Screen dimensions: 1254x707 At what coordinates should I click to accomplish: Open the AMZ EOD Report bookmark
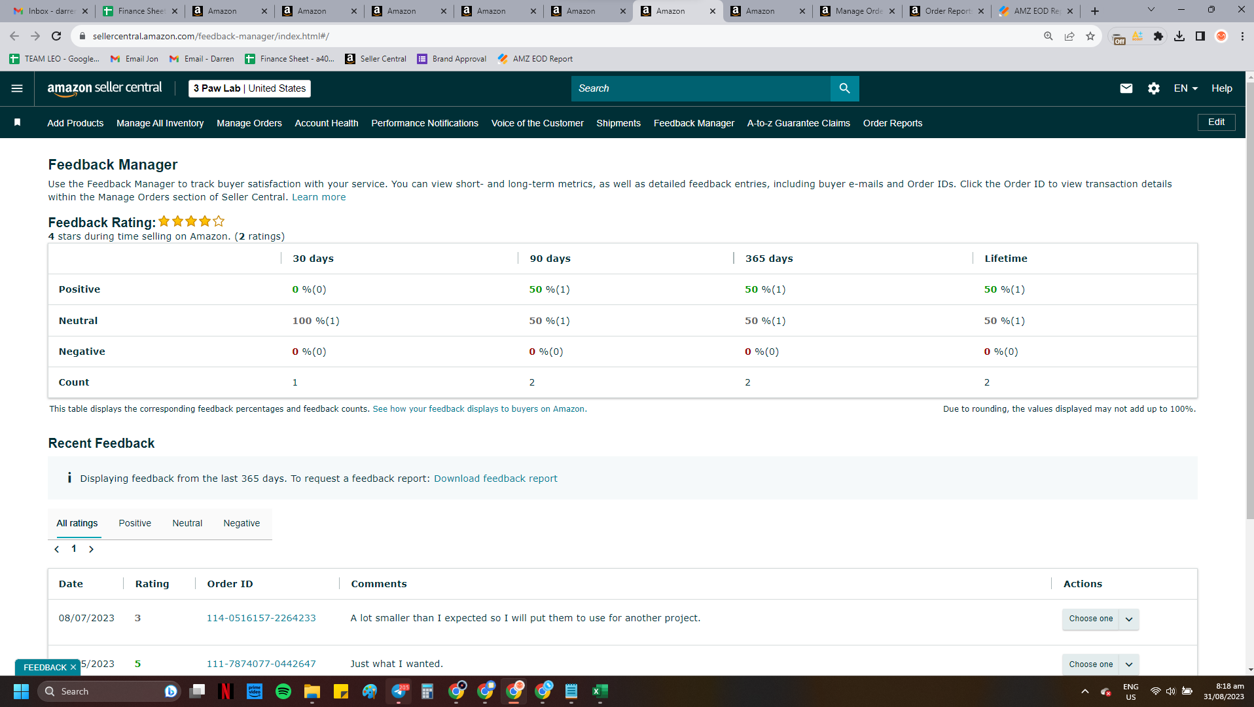click(x=535, y=59)
